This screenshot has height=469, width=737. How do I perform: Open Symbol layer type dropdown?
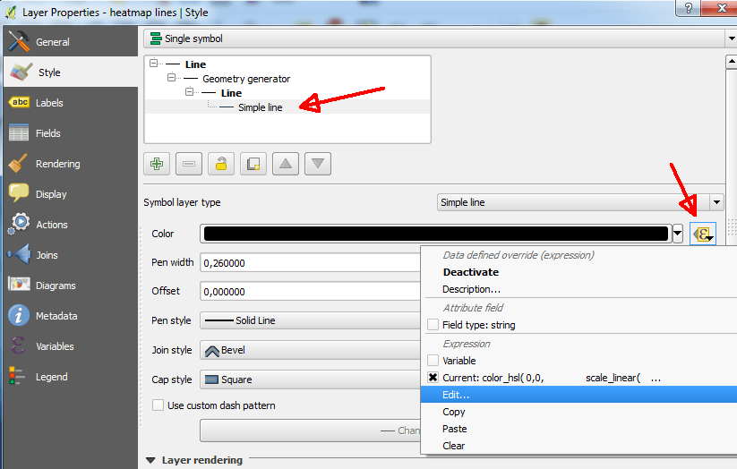580,202
